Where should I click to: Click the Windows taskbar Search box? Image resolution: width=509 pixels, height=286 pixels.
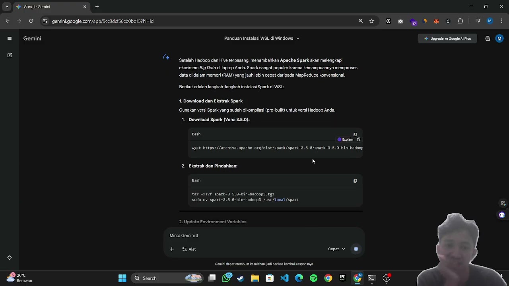coord(167,278)
